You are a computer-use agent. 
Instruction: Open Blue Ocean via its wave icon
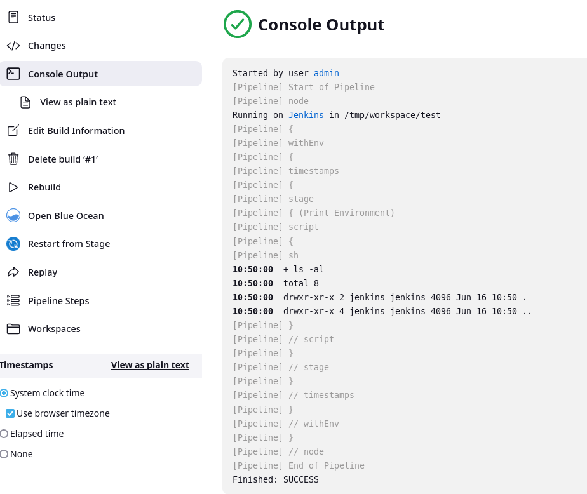(13, 215)
